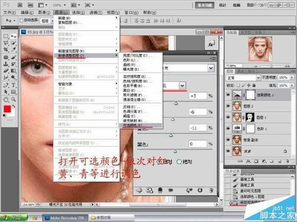Click the 基本功能 workspace button
The image size is (297, 222).
coord(204,5)
